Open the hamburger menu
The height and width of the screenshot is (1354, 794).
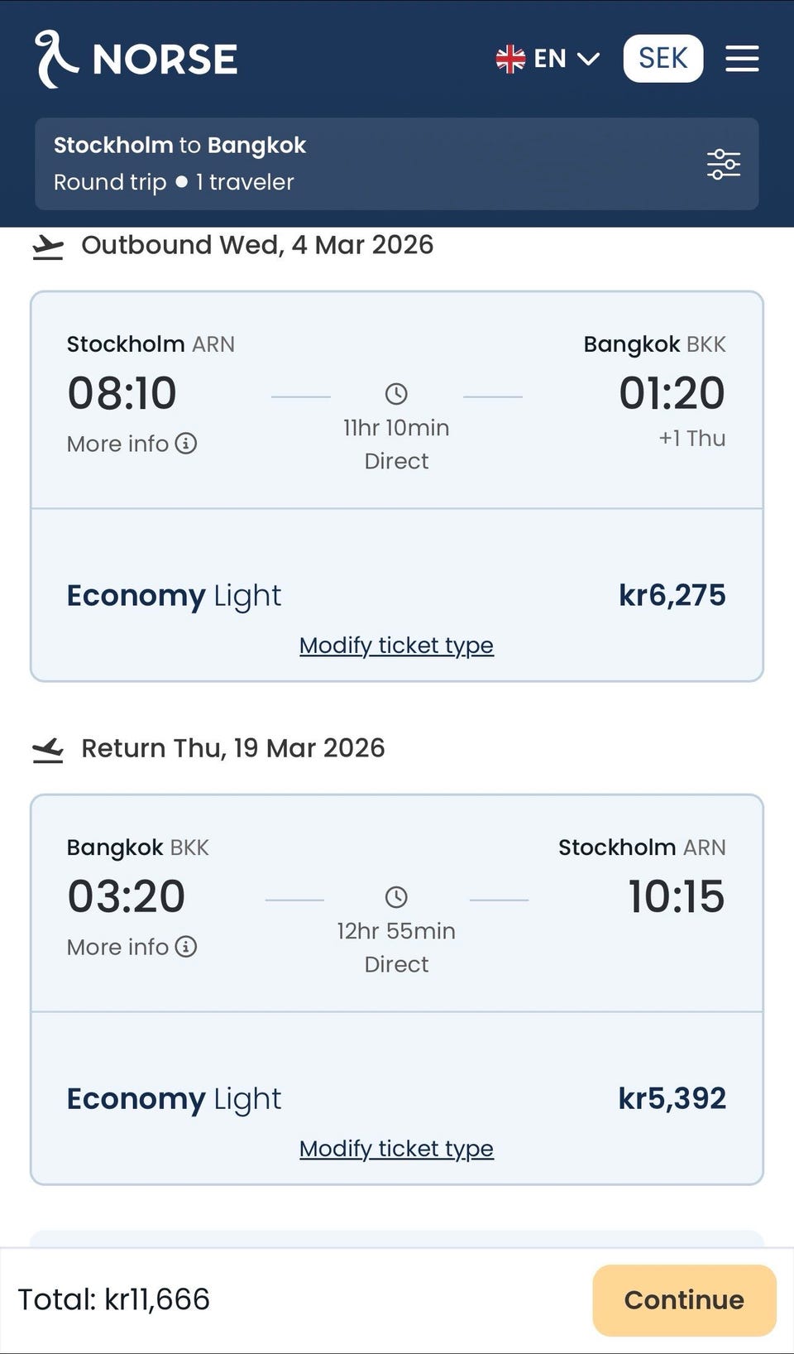tap(742, 59)
